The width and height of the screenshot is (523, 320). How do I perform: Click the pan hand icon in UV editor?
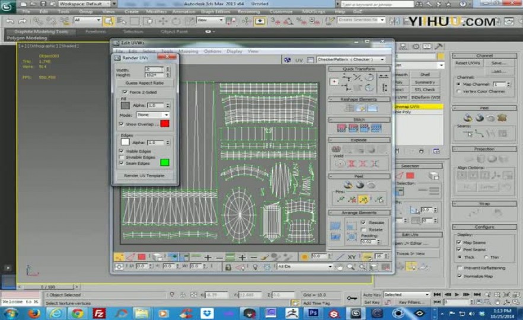(x=339, y=267)
